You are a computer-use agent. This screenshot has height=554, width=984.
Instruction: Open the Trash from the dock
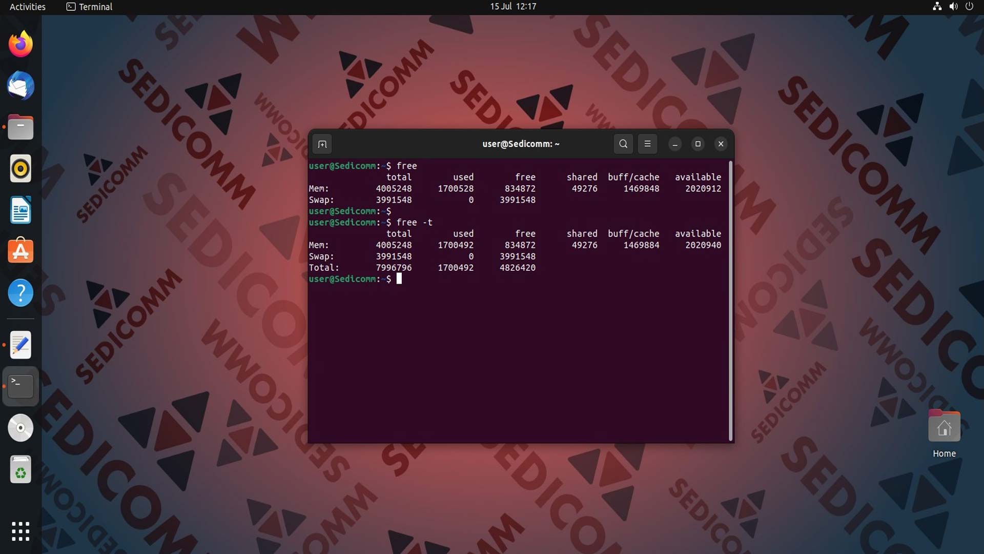point(20,469)
